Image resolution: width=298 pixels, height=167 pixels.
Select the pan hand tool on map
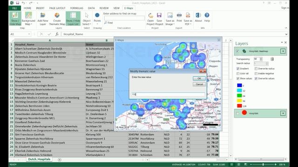tap(193, 46)
